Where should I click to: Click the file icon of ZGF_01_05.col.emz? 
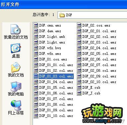(x=36, y=87)
